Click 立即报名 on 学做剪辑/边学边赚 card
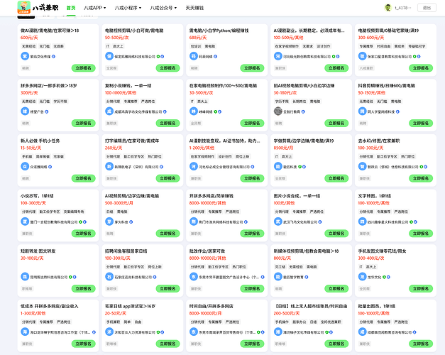 pos(336,178)
